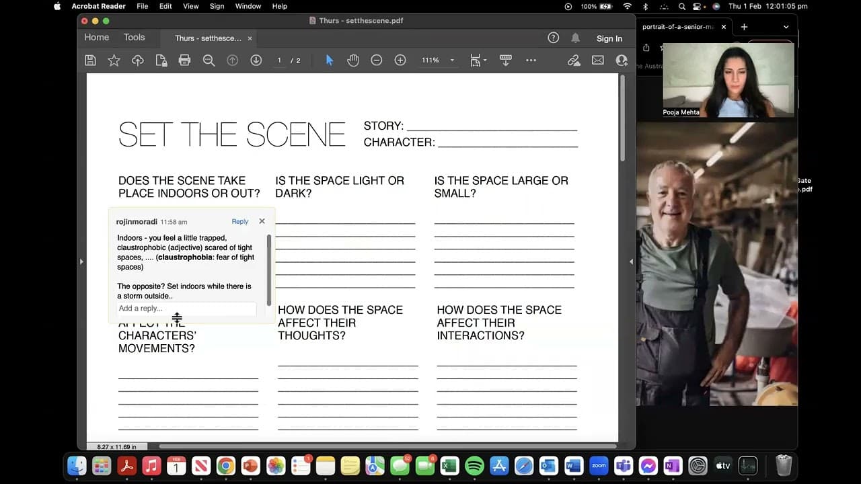This screenshot has width=861, height=484.
Task: Click the scrolling mode keyboard icon
Action: (507, 61)
